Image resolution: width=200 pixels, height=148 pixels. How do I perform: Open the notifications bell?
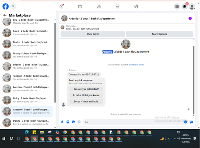(184, 6)
